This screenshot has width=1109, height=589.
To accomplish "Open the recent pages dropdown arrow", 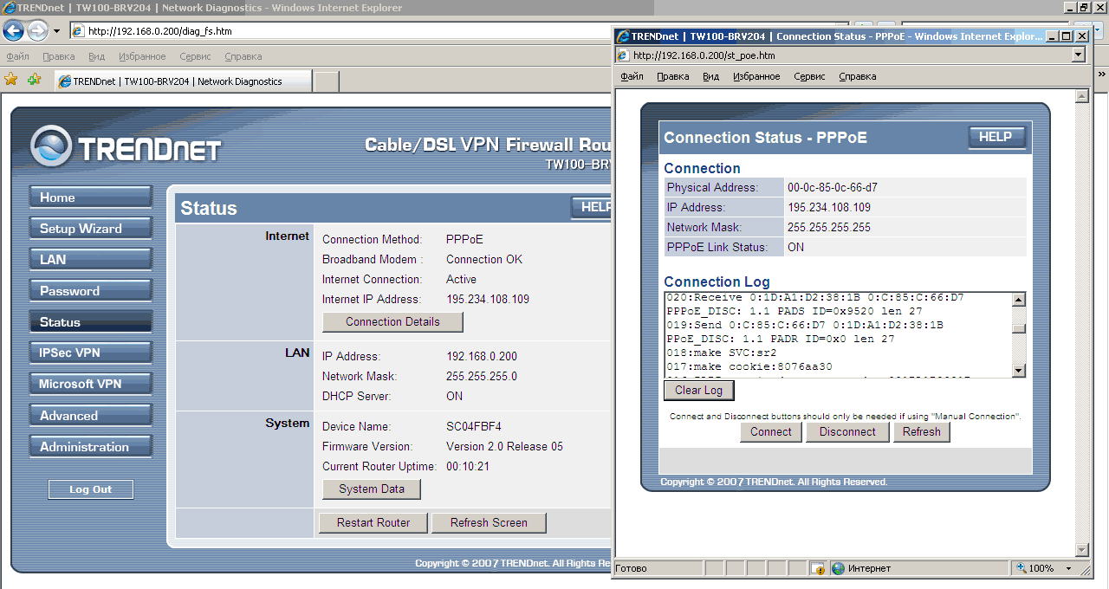I will pyautogui.click(x=56, y=31).
